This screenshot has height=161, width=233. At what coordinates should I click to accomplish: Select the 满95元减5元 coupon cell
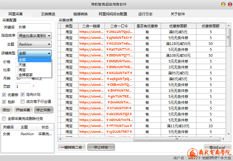pyautogui.click(x=178, y=73)
